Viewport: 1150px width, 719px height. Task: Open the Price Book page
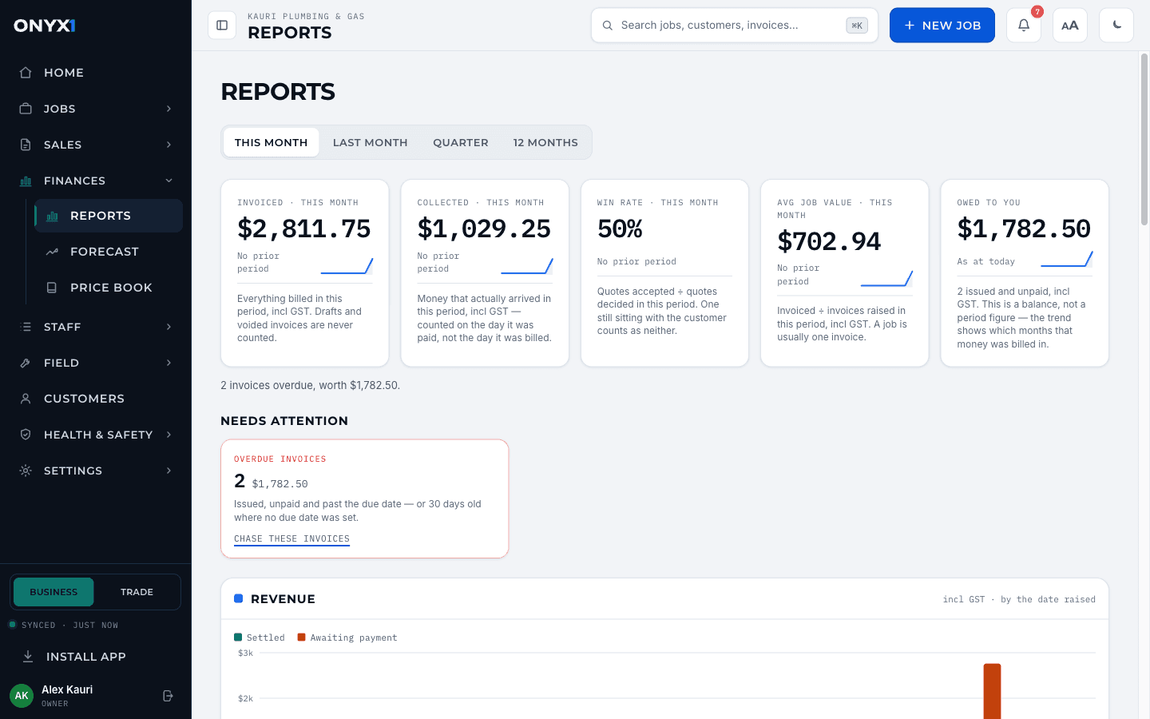click(x=109, y=288)
